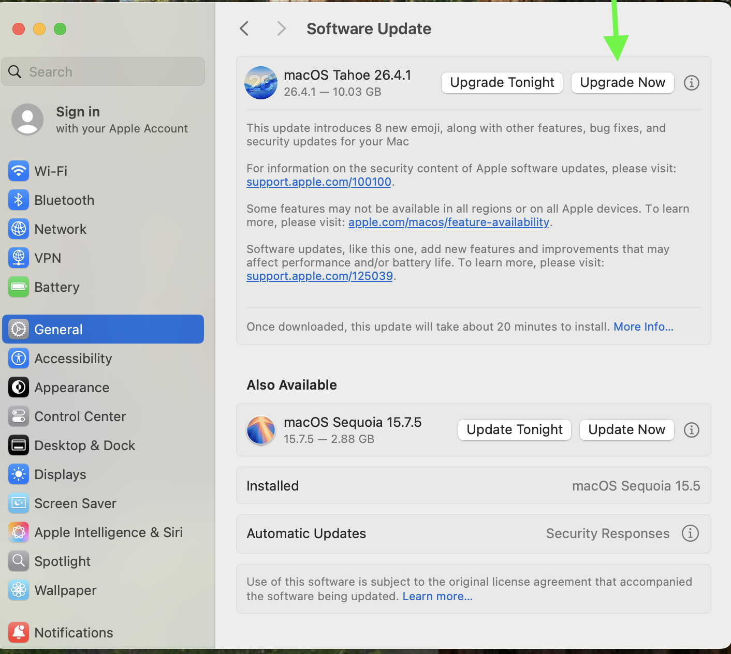Open support.apple.com/125039 link
This screenshot has height=654, width=731.
[320, 276]
